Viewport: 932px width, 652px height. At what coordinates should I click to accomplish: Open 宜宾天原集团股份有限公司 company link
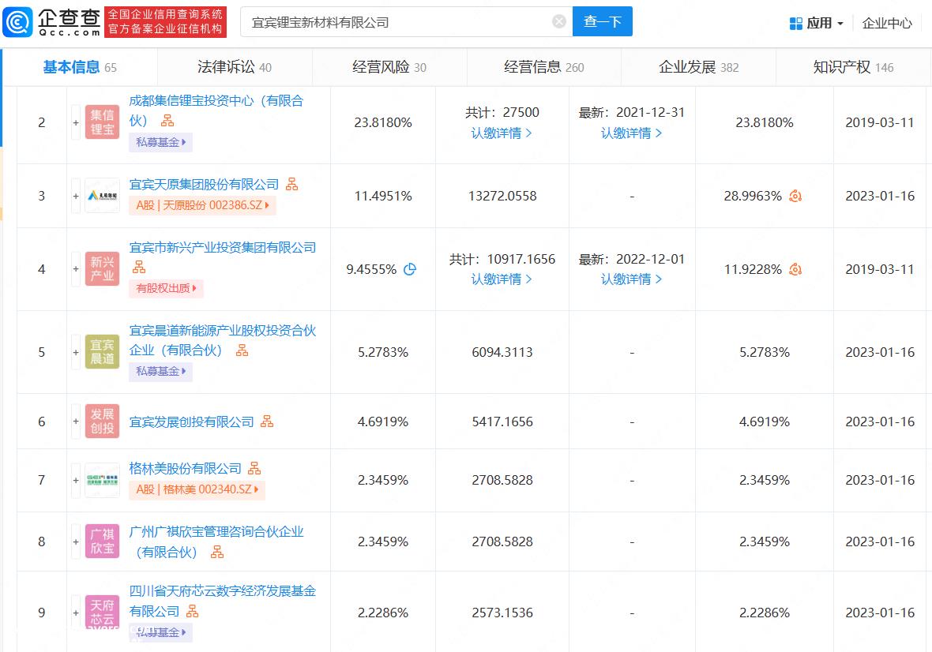(204, 184)
